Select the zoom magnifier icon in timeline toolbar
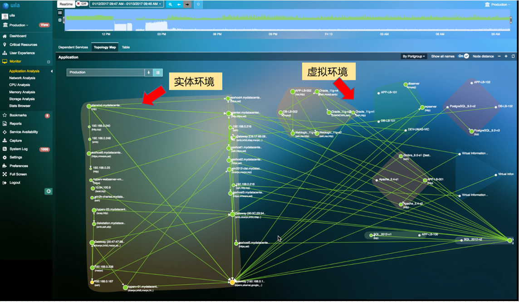This screenshot has width=519, height=302. point(170,4)
